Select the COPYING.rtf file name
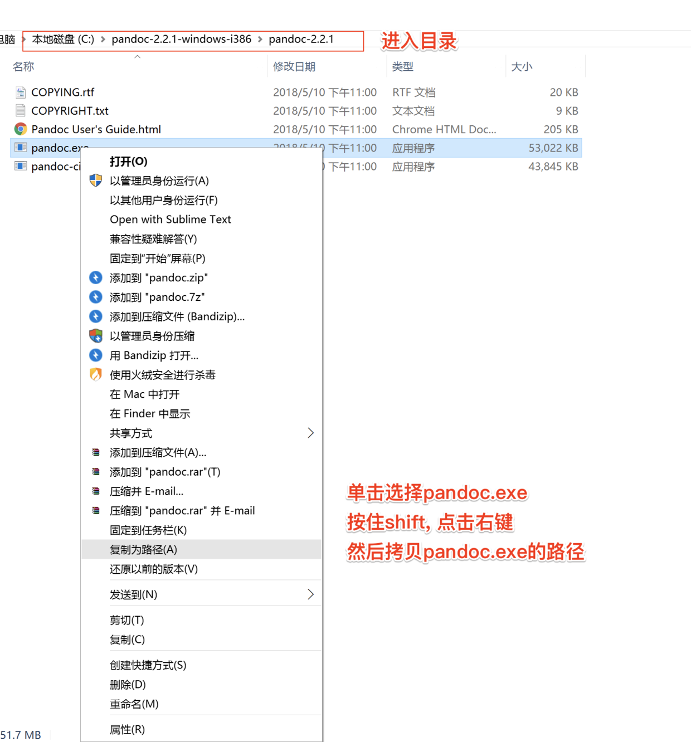The width and height of the screenshot is (691, 742). click(x=63, y=92)
